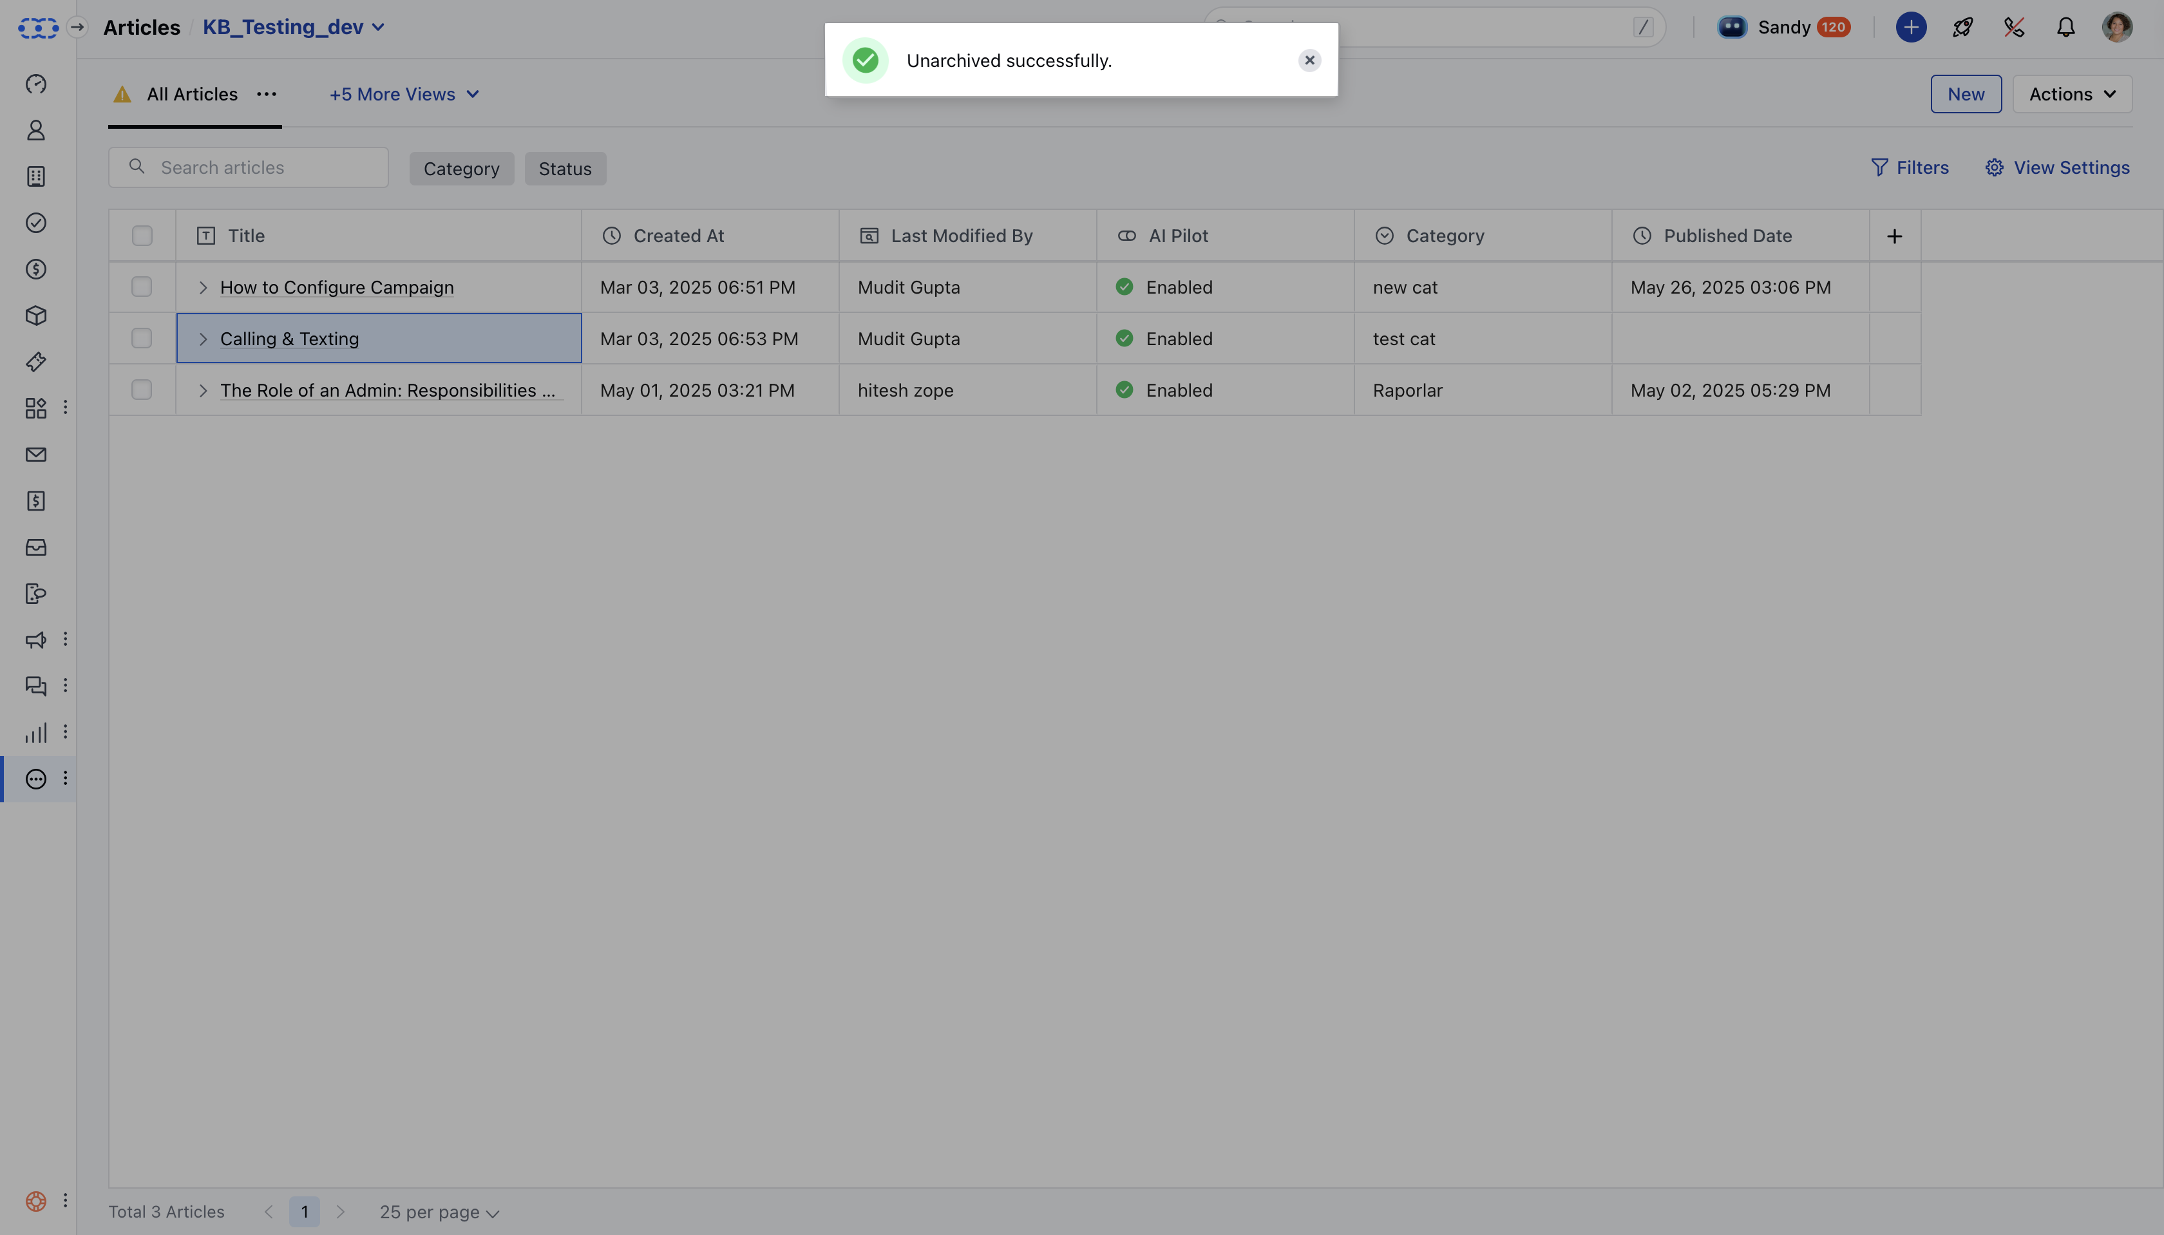Open the Actions dropdown
Image resolution: width=2164 pixels, height=1235 pixels.
2071,94
